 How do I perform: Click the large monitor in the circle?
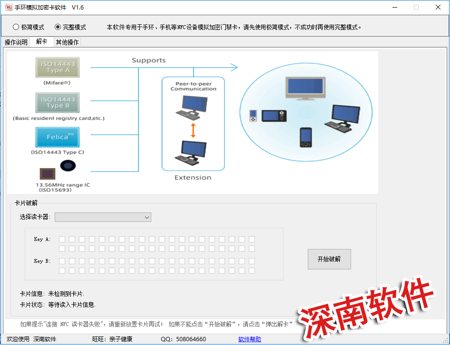(x=306, y=88)
